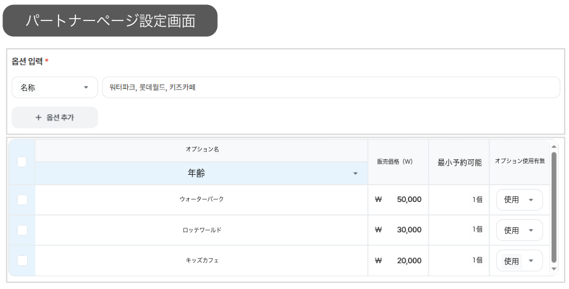Click the plus icon beside 옵션 추가
This screenshot has width=569, height=289.
tap(38, 117)
